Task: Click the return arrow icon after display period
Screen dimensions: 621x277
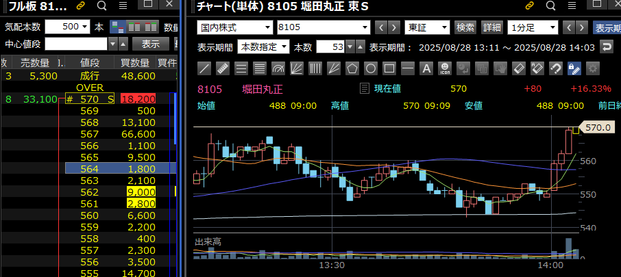Action: [607, 47]
